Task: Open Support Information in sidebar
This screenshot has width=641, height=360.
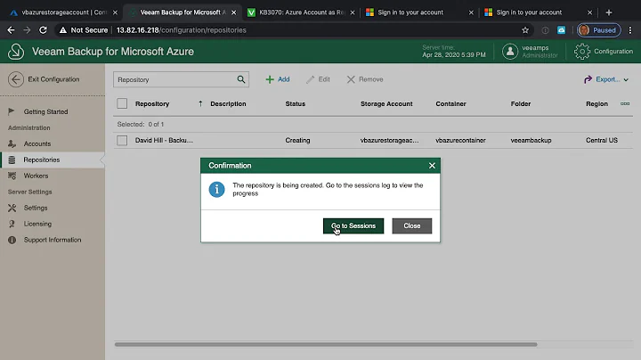Action: [53, 240]
